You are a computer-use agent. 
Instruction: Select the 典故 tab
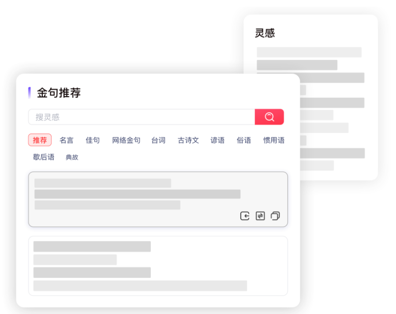(72, 157)
